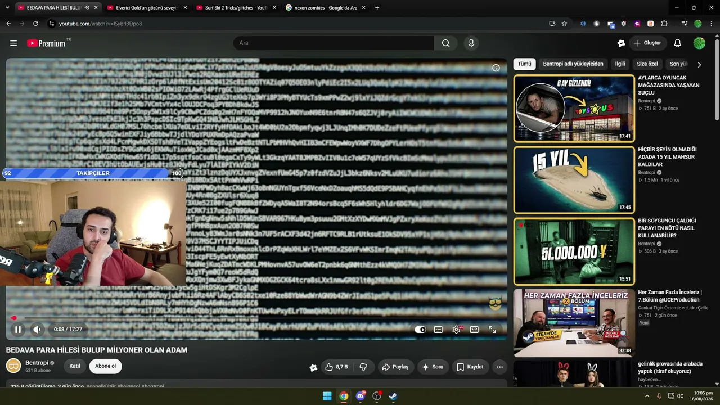Viewport: 720px width, 405px height.
Task: Switch to theater mode
Action: coord(474,330)
